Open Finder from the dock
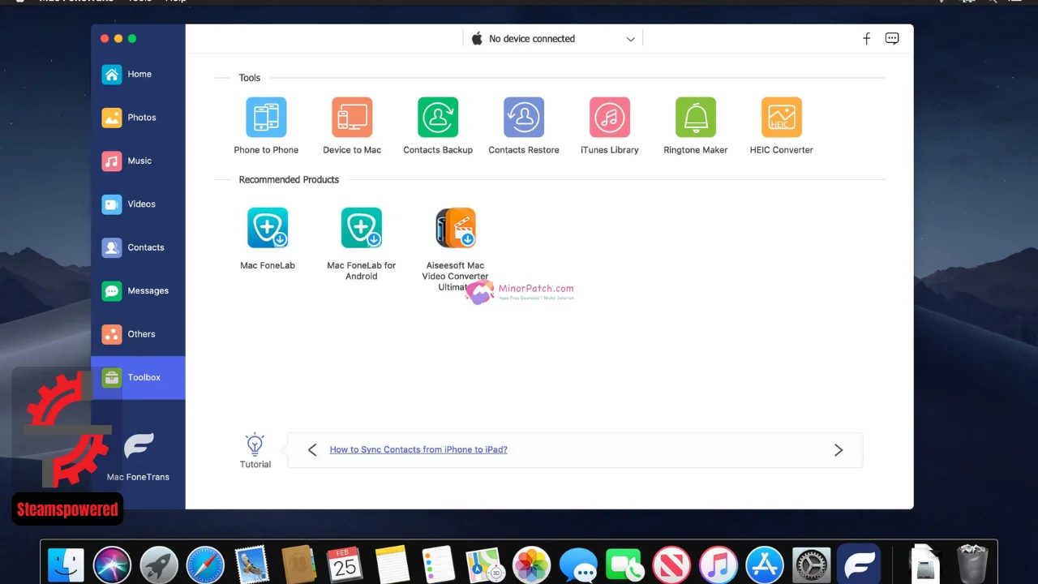1038x584 pixels. pos(66,565)
